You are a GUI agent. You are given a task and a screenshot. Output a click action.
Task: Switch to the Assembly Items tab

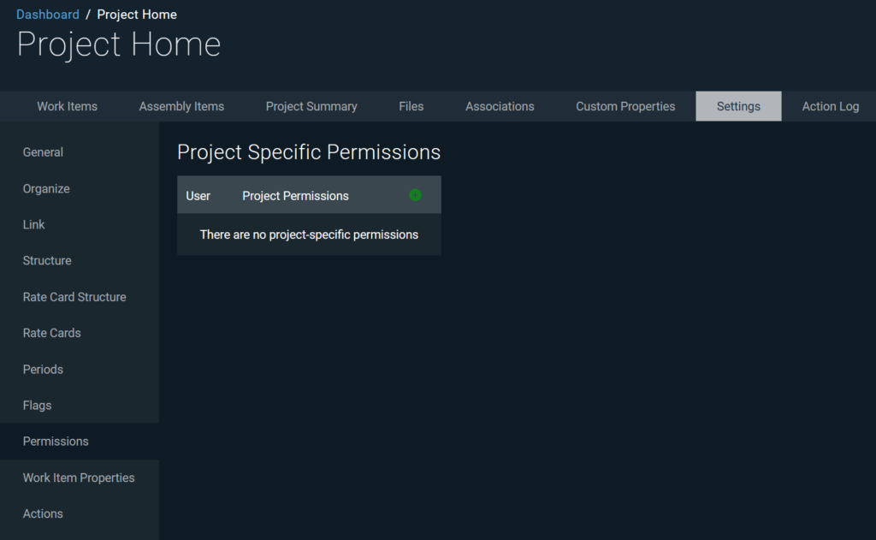click(181, 106)
